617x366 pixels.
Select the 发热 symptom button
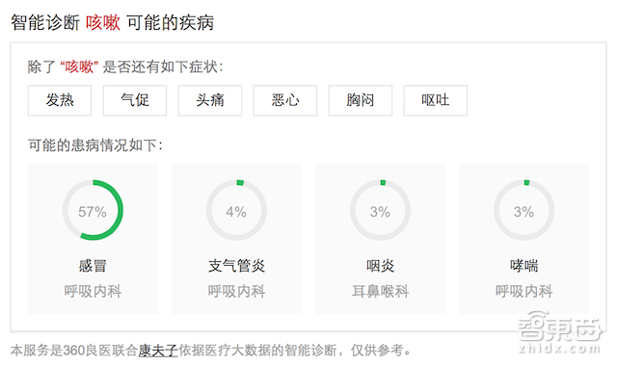point(60,100)
